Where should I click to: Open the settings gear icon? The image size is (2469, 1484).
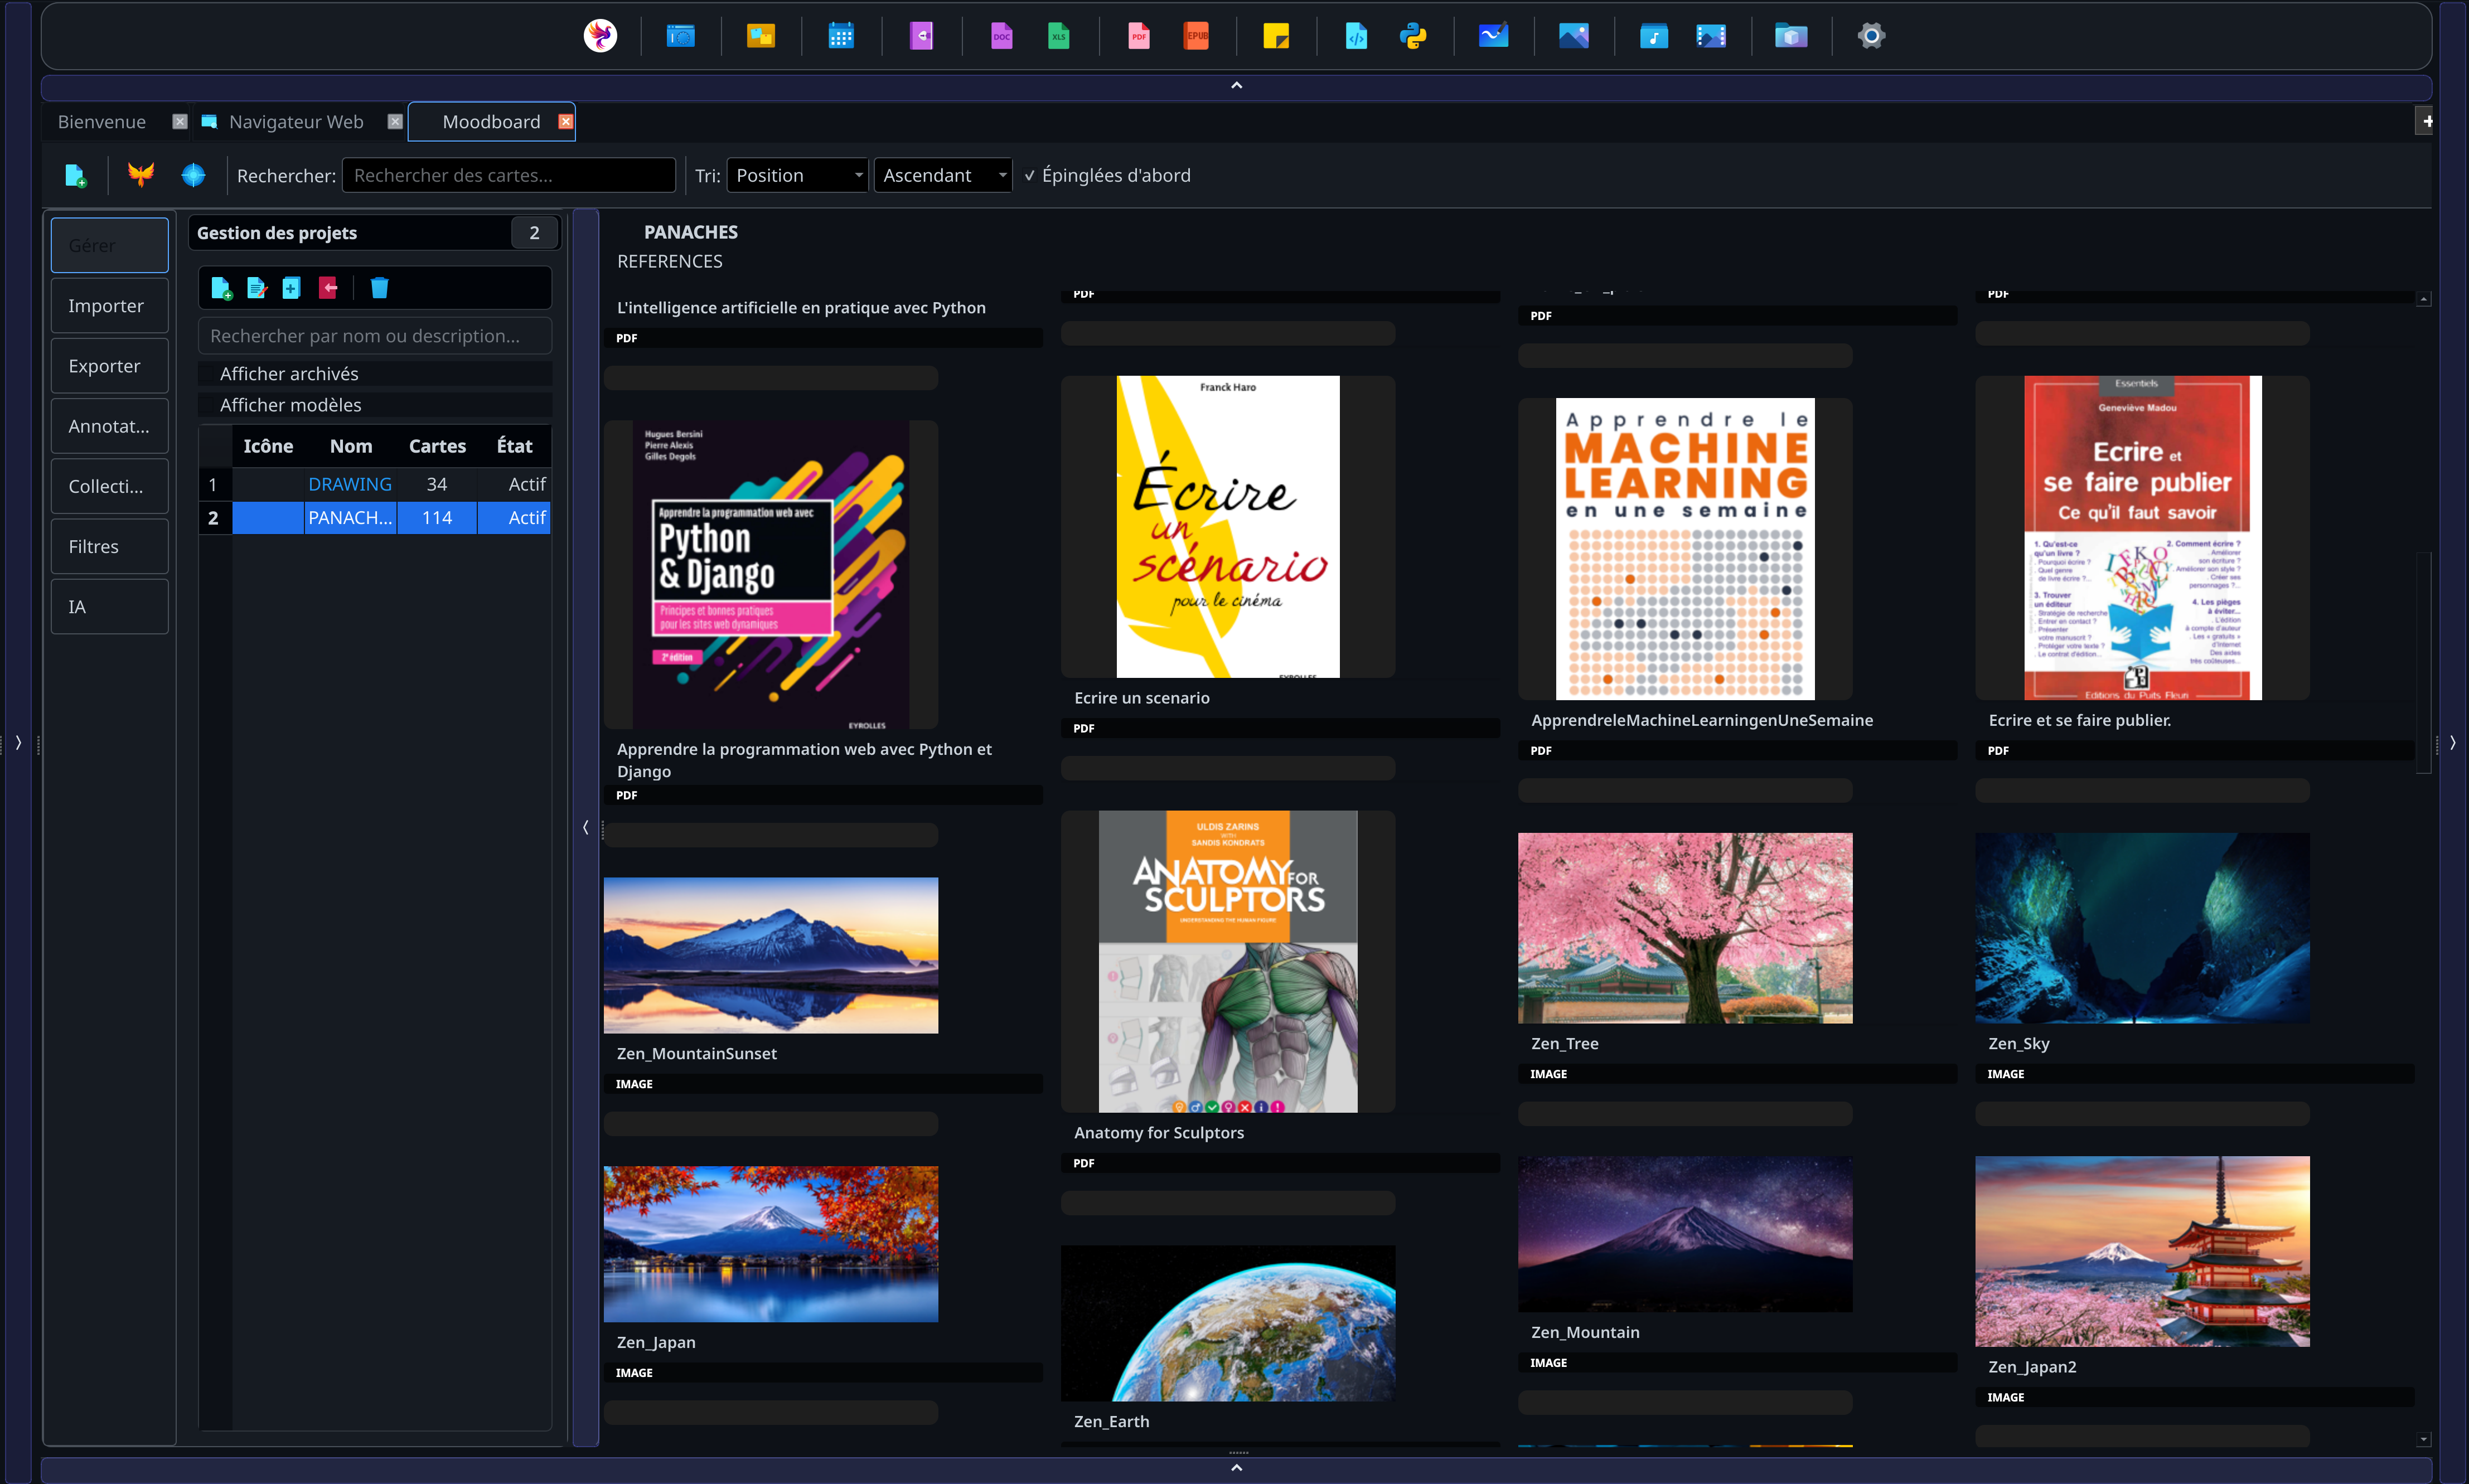coord(1871,36)
